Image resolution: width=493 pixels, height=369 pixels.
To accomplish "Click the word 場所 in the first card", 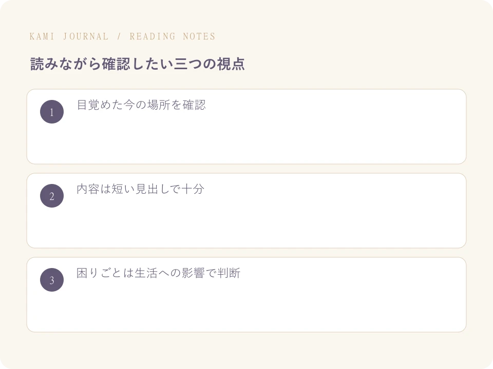I will point(159,105).
